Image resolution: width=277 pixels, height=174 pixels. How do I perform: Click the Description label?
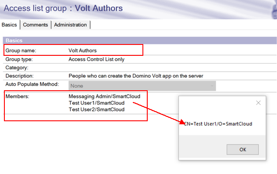(x=19, y=76)
